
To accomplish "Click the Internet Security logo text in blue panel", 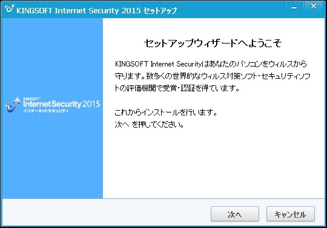I will [x=52, y=103].
